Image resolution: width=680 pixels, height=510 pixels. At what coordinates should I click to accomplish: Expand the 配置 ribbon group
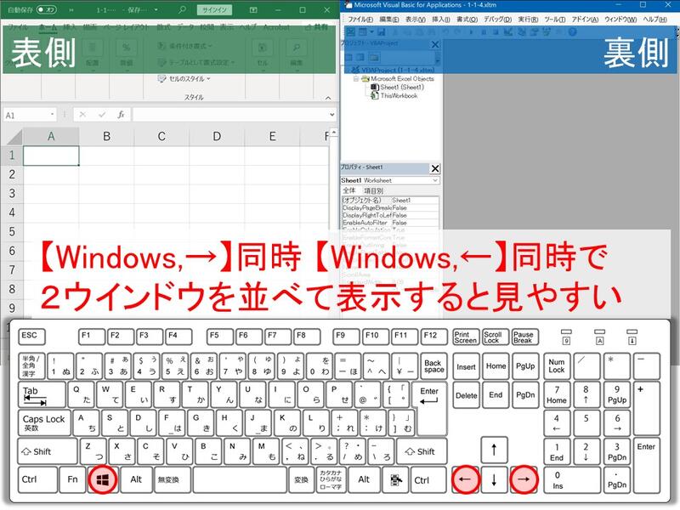92,54
